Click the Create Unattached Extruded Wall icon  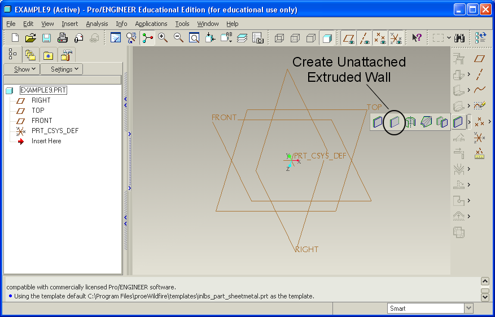point(394,121)
